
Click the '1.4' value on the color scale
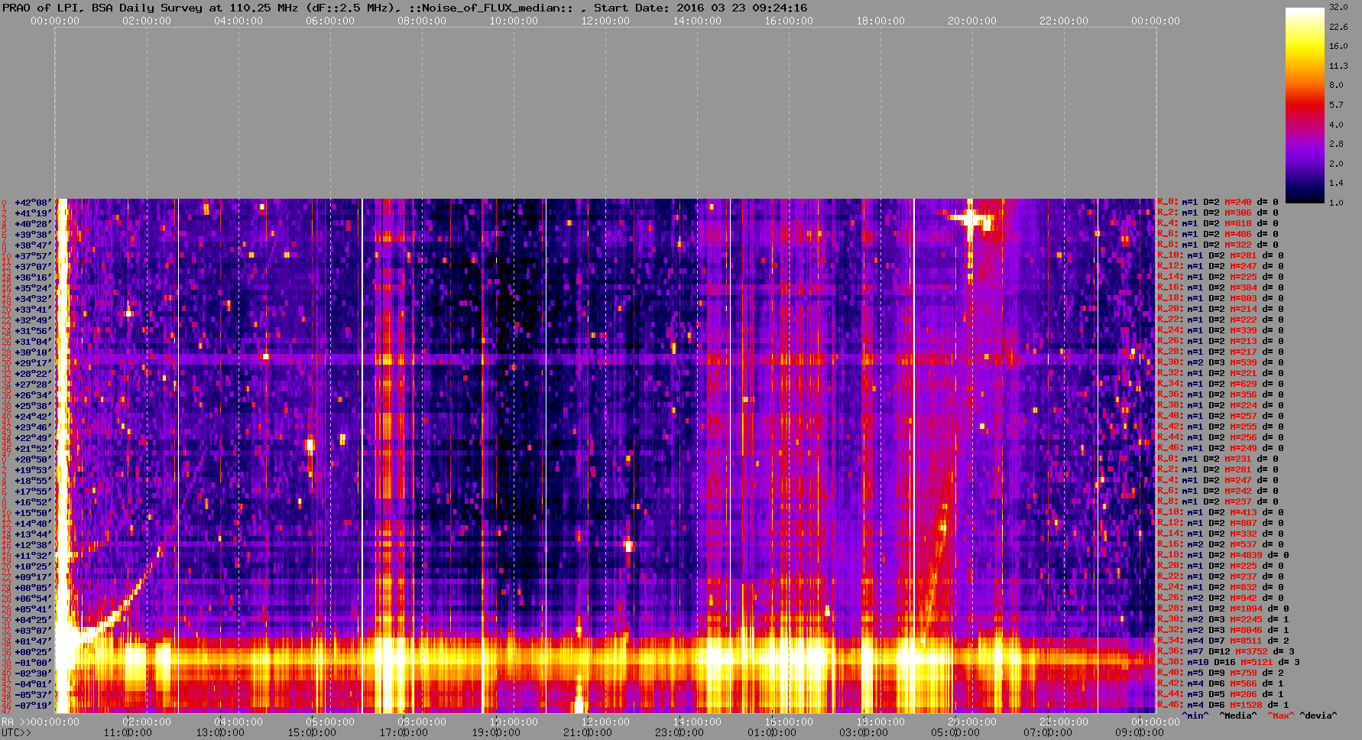pos(1336,183)
